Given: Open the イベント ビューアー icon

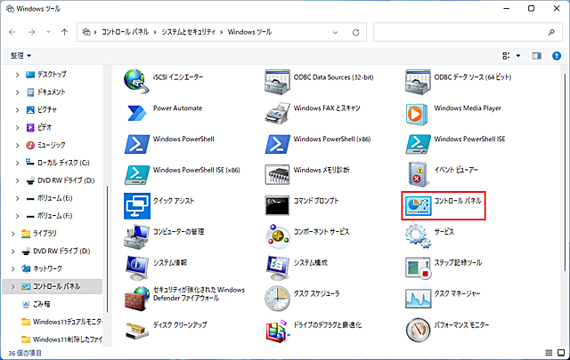Looking at the screenshot, I should (418, 174).
